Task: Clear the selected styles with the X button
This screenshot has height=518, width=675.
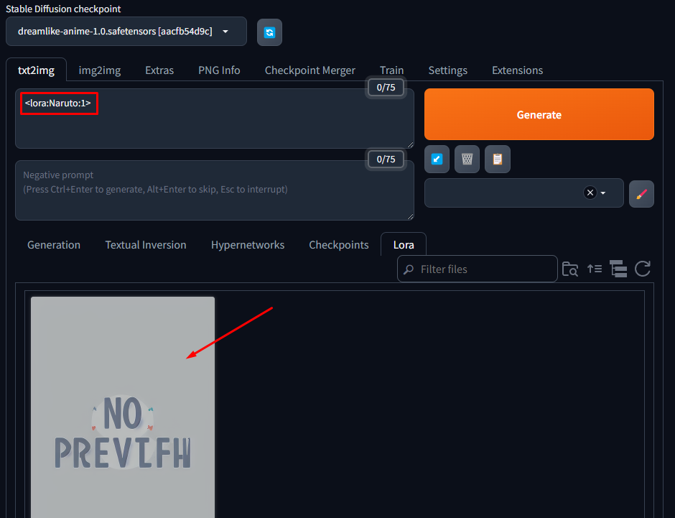Action: click(x=590, y=193)
